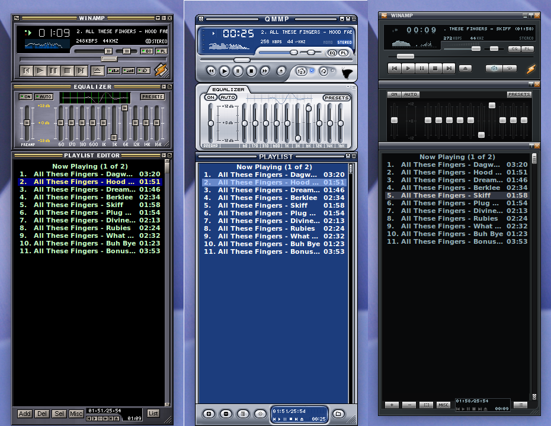
Task: Click the lightning logo in left gray Winamp
Action: click(161, 70)
